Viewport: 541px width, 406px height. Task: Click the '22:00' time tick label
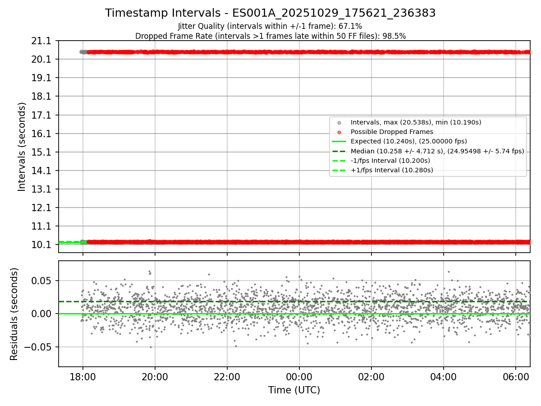(x=227, y=377)
